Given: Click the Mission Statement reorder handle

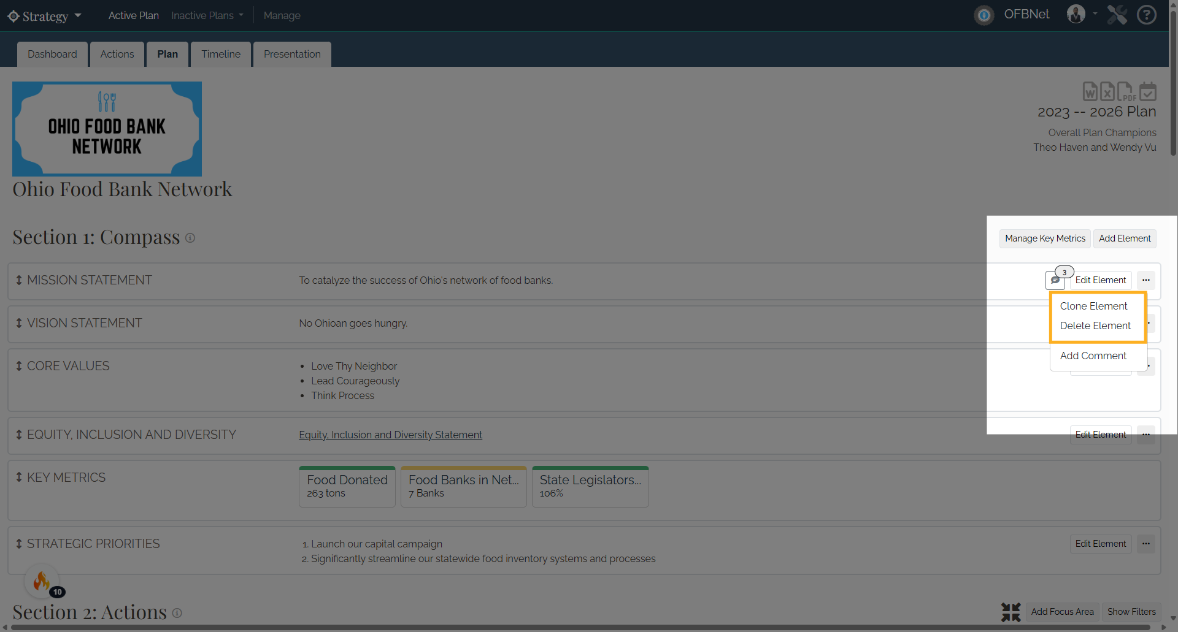Looking at the screenshot, I should [19, 280].
